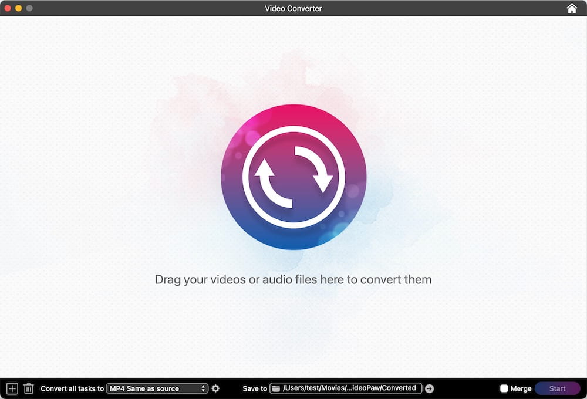The height and width of the screenshot is (399, 587).
Task: Open the 'MP4 Same as source' format dropdown
Action: point(156,388)
